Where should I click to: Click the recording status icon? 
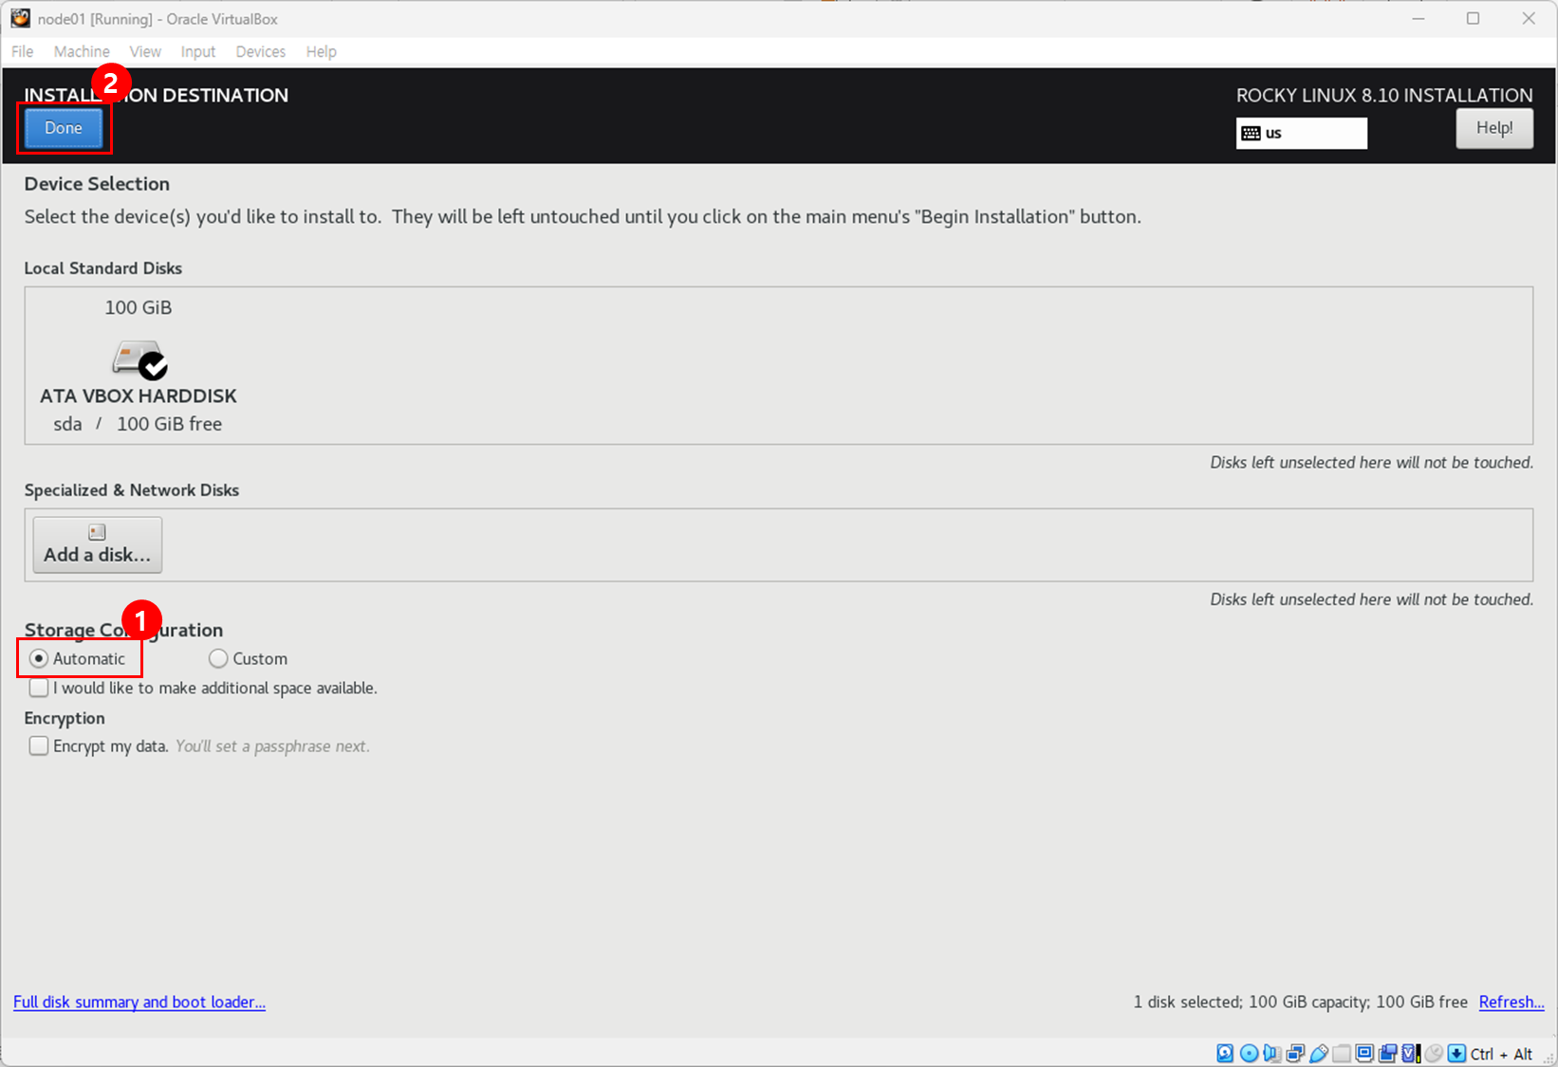[x=1387, y=1053]
